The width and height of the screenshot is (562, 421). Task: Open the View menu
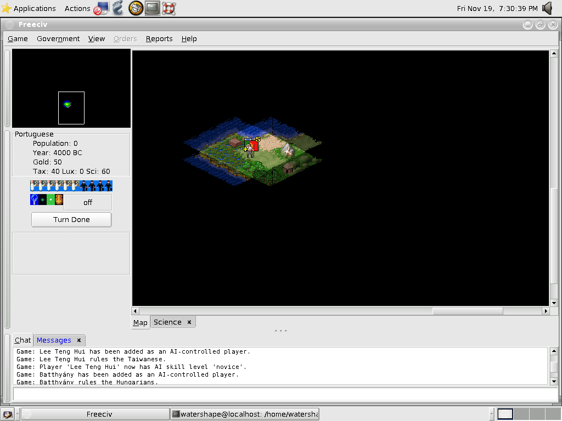coord(97,39)
